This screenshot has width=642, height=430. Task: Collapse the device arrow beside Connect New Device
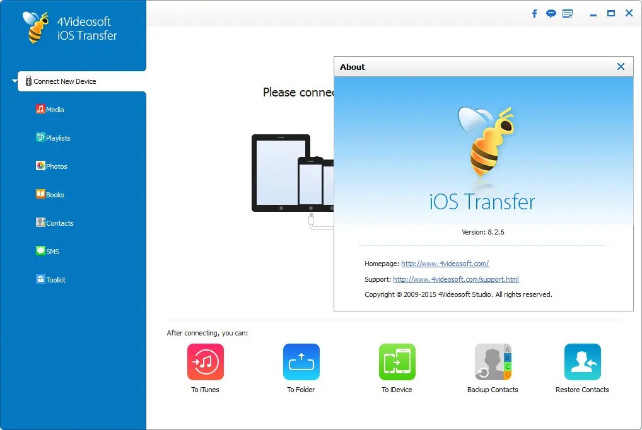[15, 81]
